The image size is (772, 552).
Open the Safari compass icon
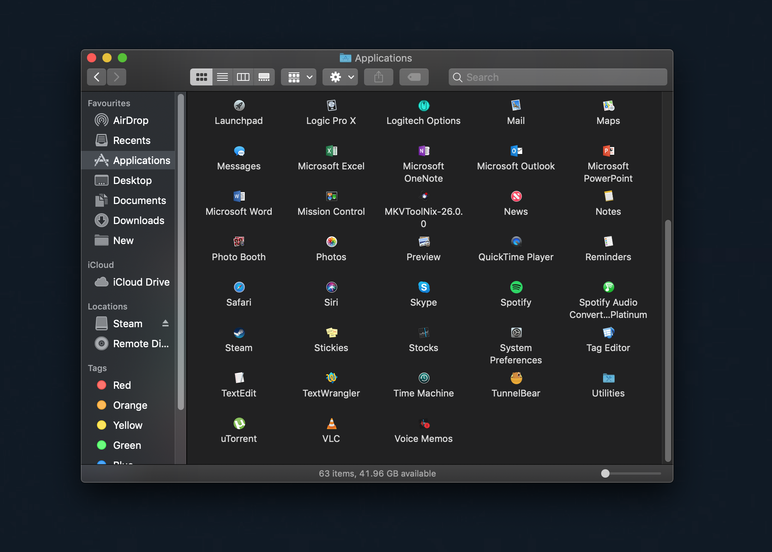tap(239, 287)
